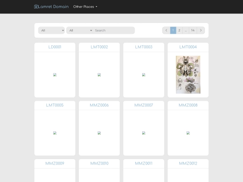
Task: Open the MMZ0011 title link
Action: pyautogui.click(x=144, y=164)
